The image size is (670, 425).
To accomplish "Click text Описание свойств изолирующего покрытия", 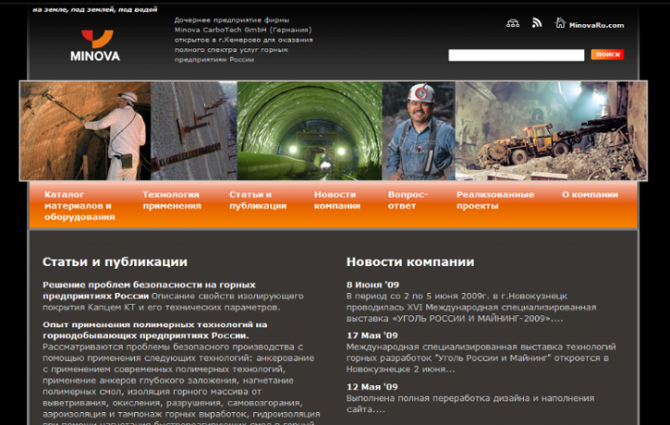I will pos(173,301).
